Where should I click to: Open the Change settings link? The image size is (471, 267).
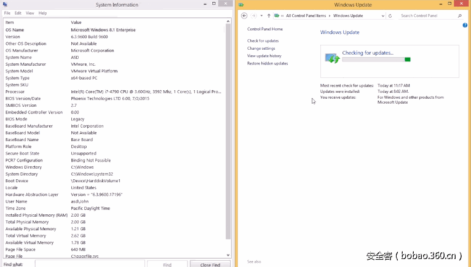261,48
